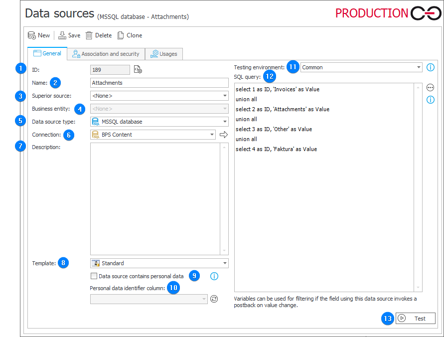This screenshot has height=337, width=444.
Task: Click the Name field containing Attachments
Action: [x=159, y=83]
